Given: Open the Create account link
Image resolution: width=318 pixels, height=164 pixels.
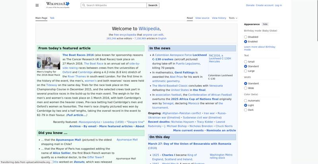Looking at the screenshot, I should point(264,6).
